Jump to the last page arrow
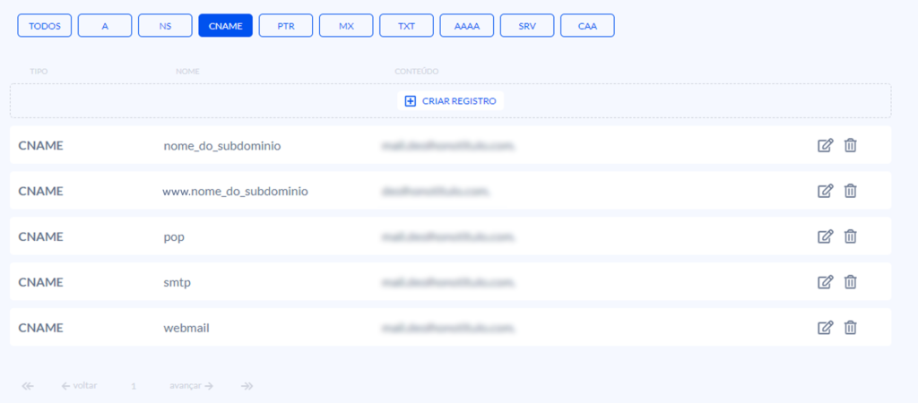The height and width of the screenshot is (403, 918). coord(247,386)
